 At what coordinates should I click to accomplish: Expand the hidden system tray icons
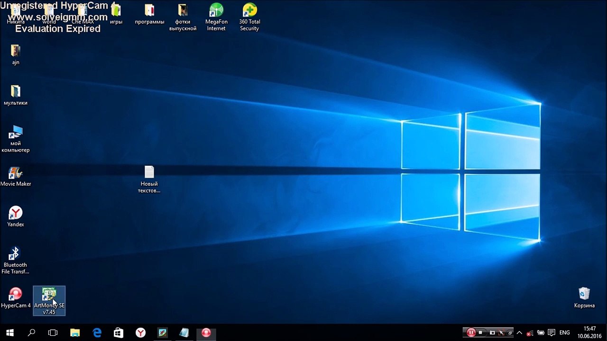pyautogui.click(x=519, y=332)
